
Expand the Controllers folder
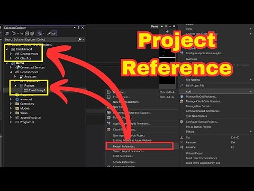tap(11, 104)
